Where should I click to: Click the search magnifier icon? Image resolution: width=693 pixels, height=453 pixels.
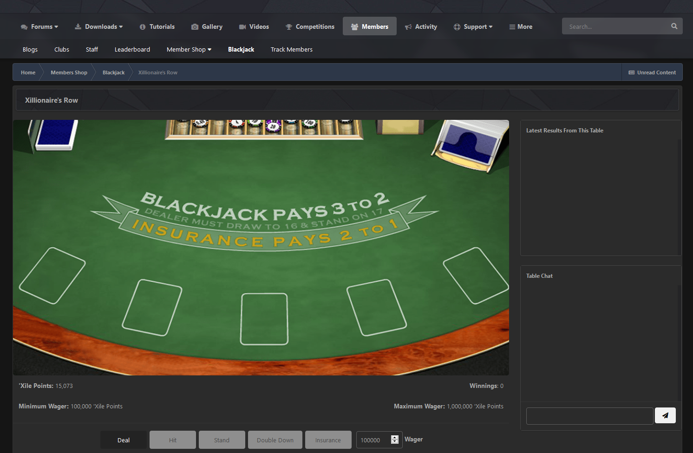(x=674, y=26)
